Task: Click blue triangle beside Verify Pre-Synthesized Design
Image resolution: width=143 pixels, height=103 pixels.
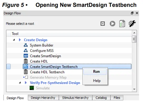Action: [x=26, y=83]
